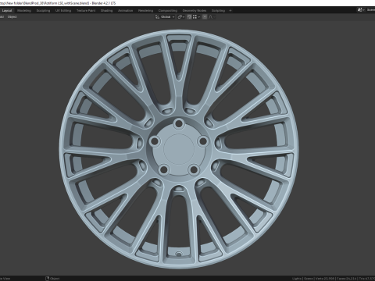Switch to the Layout workspace tab
Screen dimensions: 375x281
[7, 11]
